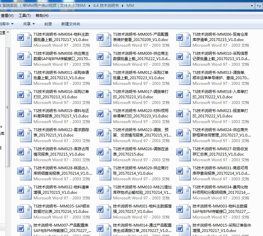
Task: Click the 新建文件夹 button
Action: (71, 24)
